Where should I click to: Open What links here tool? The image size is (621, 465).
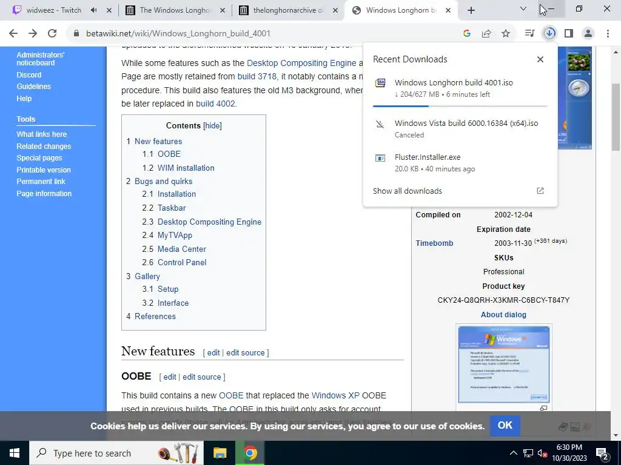[x=42, y=134]
